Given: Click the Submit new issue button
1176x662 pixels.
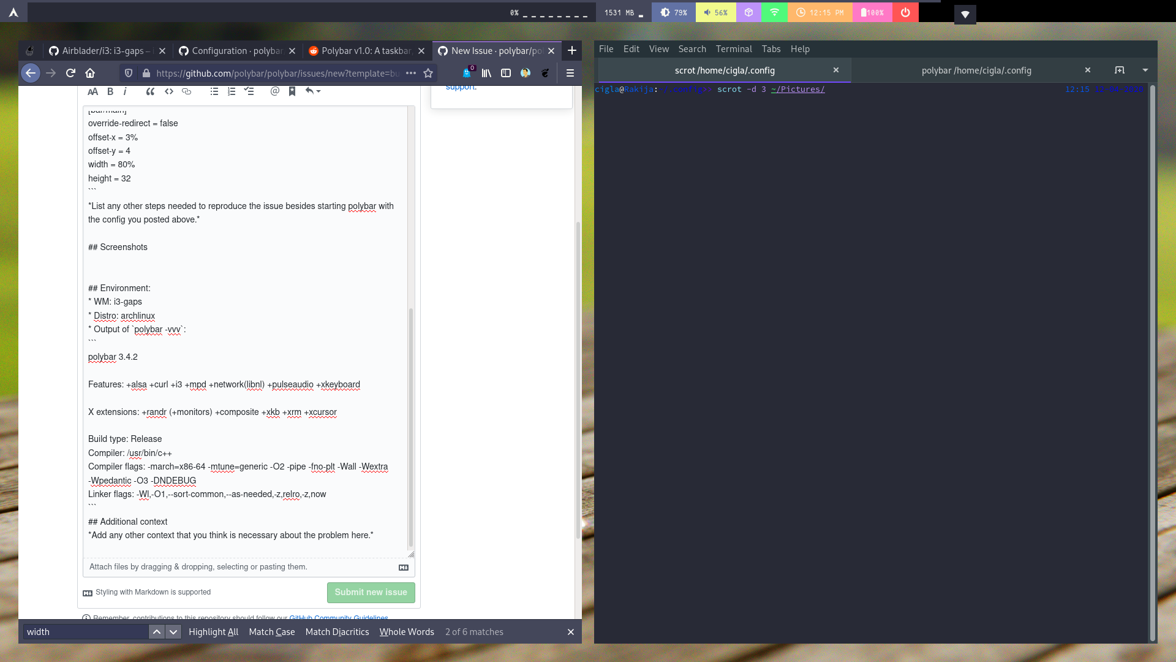Looking at the screenshot, I should (x=371, y=592).
